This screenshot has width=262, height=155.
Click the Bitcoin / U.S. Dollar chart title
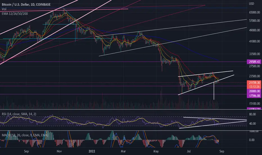click(26, 5)
